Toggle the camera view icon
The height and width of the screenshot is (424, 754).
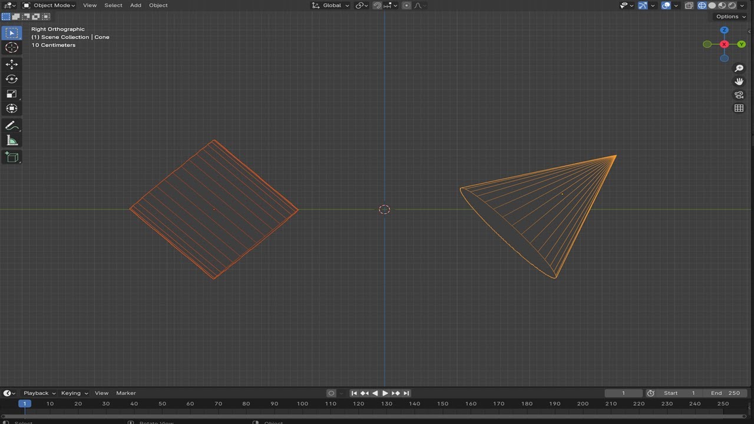pyautogui.click(x=739, y=95)
